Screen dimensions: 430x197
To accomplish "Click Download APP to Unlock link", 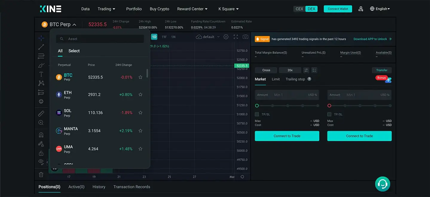I will pyautogui.click(x=372, y=39).
